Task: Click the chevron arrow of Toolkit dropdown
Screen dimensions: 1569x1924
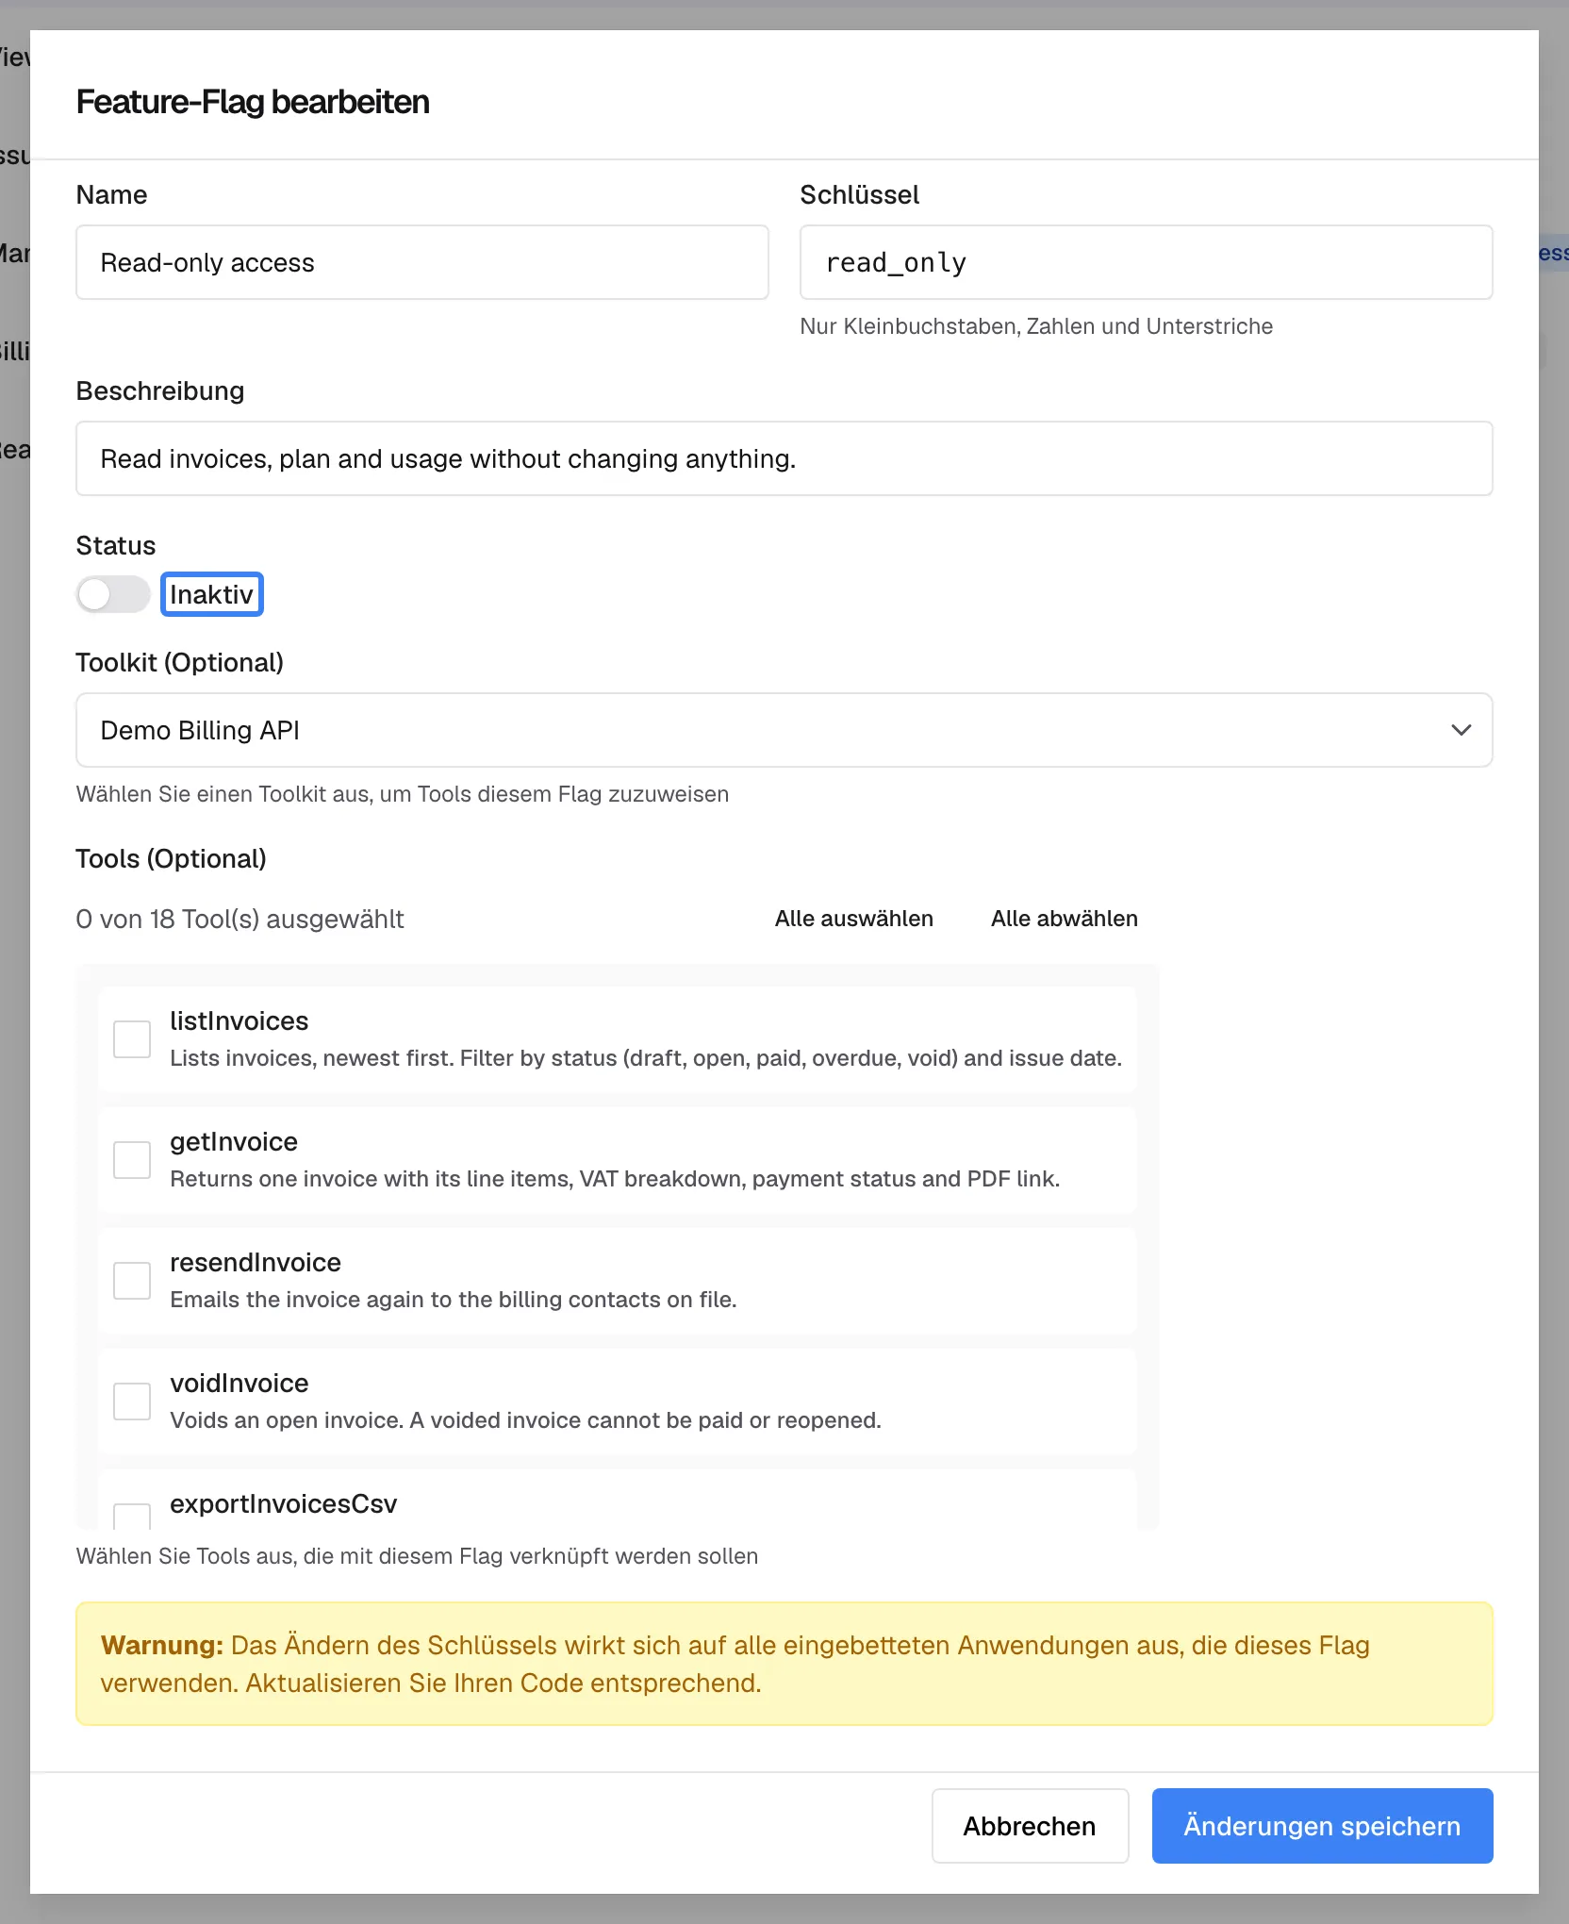Action: 1462,730
